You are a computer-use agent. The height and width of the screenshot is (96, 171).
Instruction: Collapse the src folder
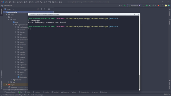[6, 17]
